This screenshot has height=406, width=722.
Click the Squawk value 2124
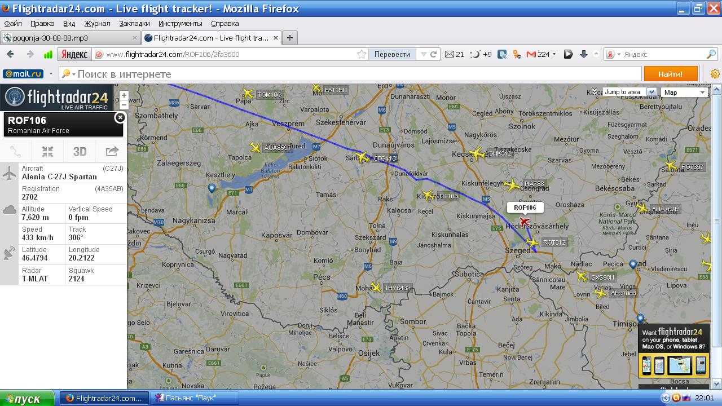(76, 279)
